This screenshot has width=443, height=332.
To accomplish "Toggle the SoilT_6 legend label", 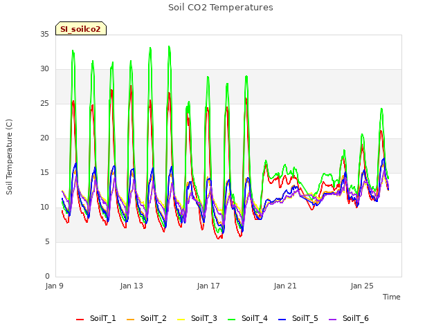I will 356,318.
